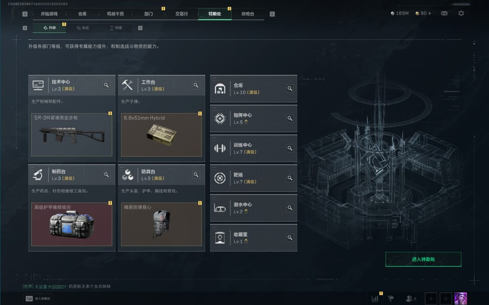Click the magnifier on 潜水中心 row
489x305 pixels.
tap(290, 208)
